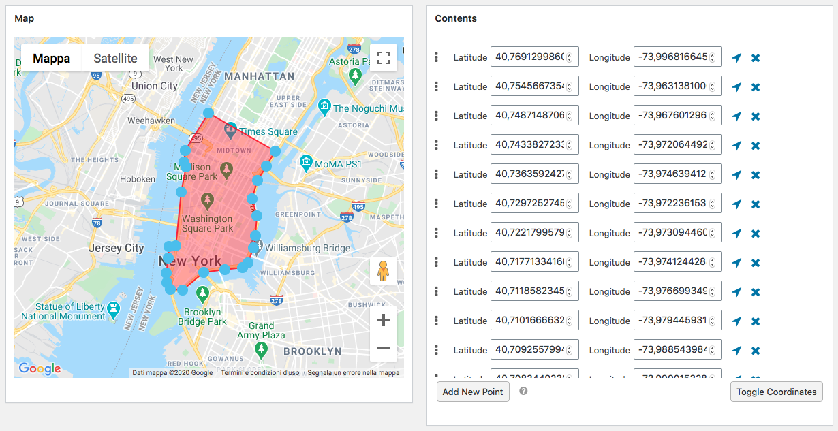
Task: Edit the longitude field -73,996816645
Action: (678, 57)
